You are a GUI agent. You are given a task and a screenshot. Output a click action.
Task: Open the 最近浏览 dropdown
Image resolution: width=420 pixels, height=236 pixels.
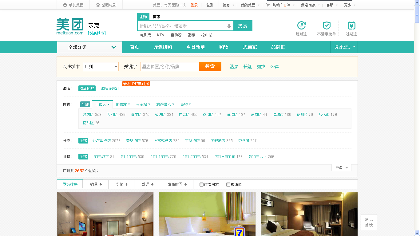(x=343, y=47)
